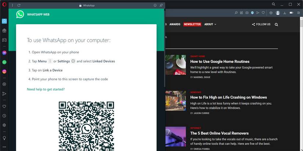This screenshot has width=303, height=151.
Task: Click the WhatsApp address bar field
Action: 87,6
